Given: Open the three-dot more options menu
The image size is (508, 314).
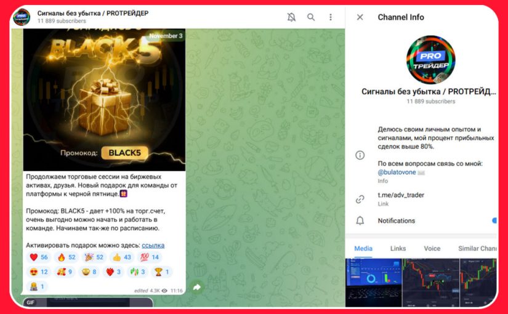Looking at the screenshot, I should [331, 17].
